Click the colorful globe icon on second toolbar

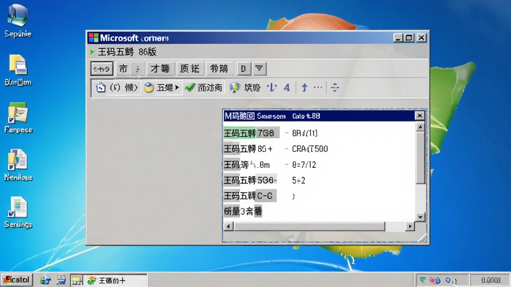[x=235, y=87]
